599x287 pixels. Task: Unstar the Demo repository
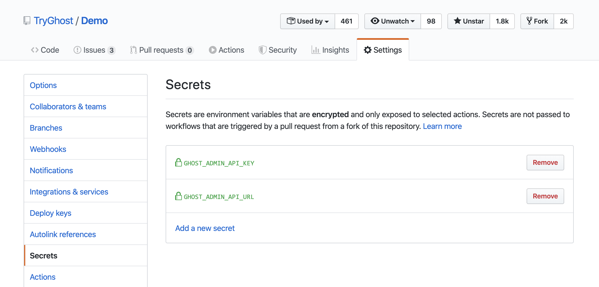coord(469,21)
